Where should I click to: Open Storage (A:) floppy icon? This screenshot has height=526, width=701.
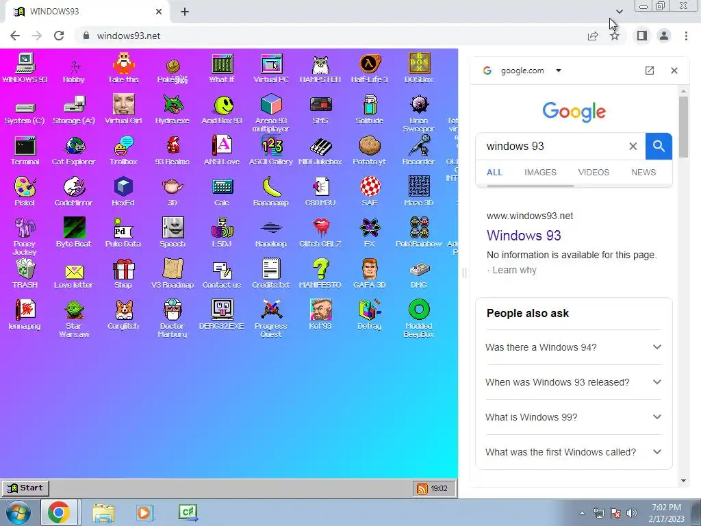(74, 110)
